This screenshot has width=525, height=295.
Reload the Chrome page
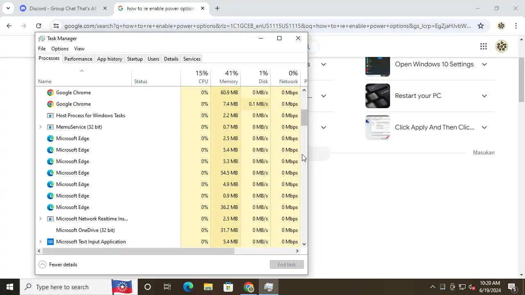[x=39, y=26]
